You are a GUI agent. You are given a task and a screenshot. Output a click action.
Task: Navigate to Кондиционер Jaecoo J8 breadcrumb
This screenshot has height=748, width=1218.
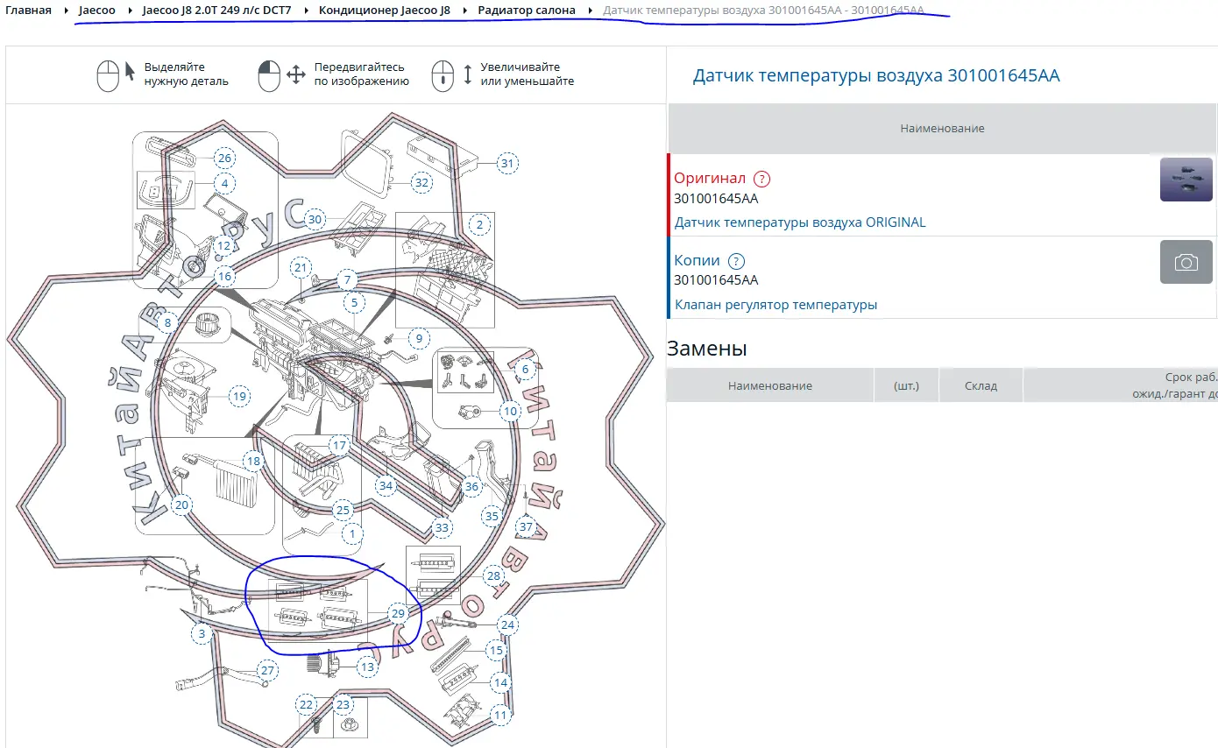tap(385, 10)
